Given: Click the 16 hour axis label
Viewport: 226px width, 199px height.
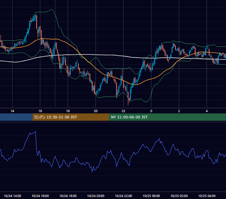Looking at the screenshot, I should (x=40, y=111).
